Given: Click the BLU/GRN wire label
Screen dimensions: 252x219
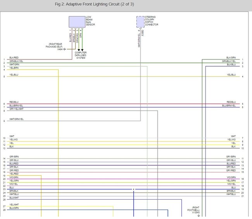Looking at the screenshot, I should [x=14, y=208].
